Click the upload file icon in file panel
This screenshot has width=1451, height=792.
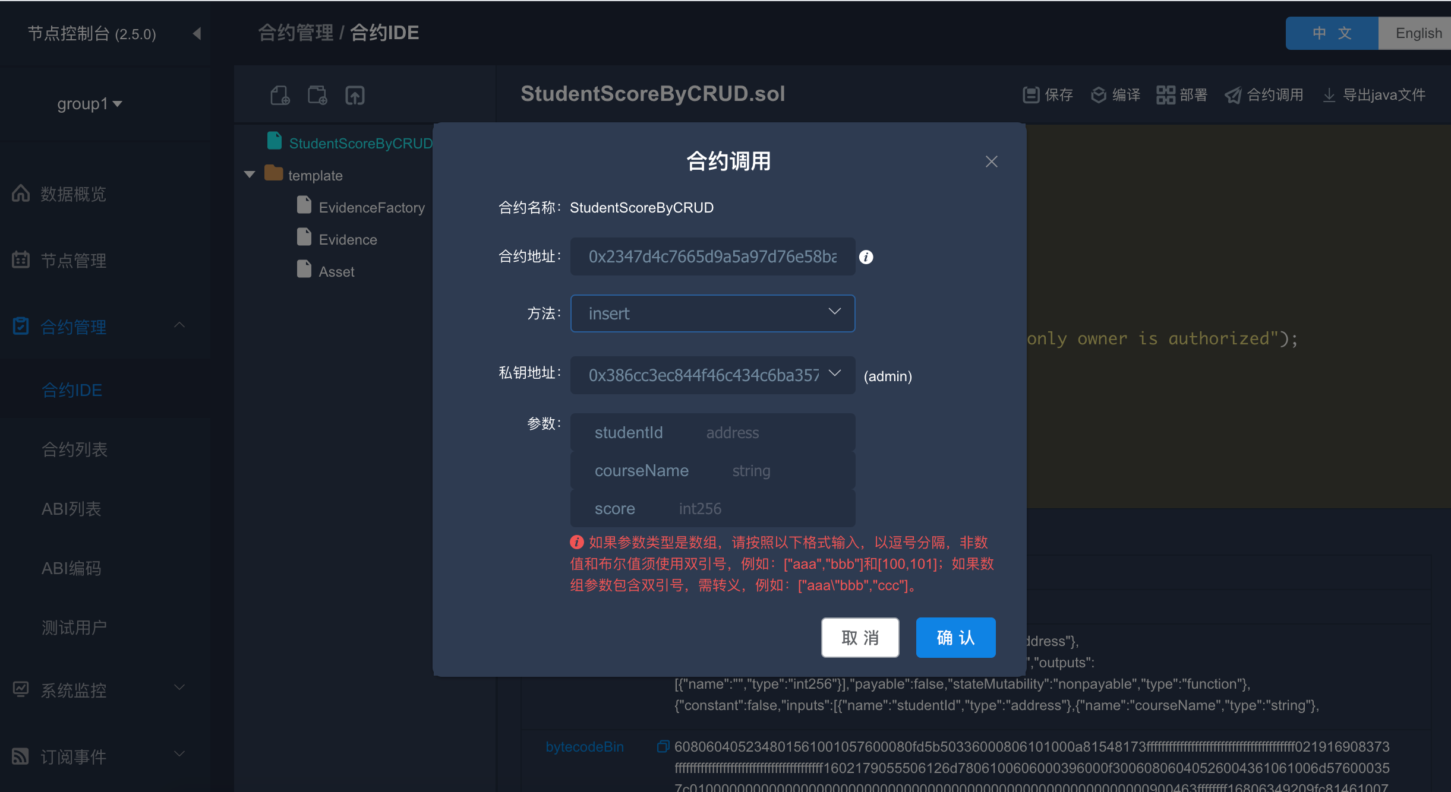pos(355,95)
